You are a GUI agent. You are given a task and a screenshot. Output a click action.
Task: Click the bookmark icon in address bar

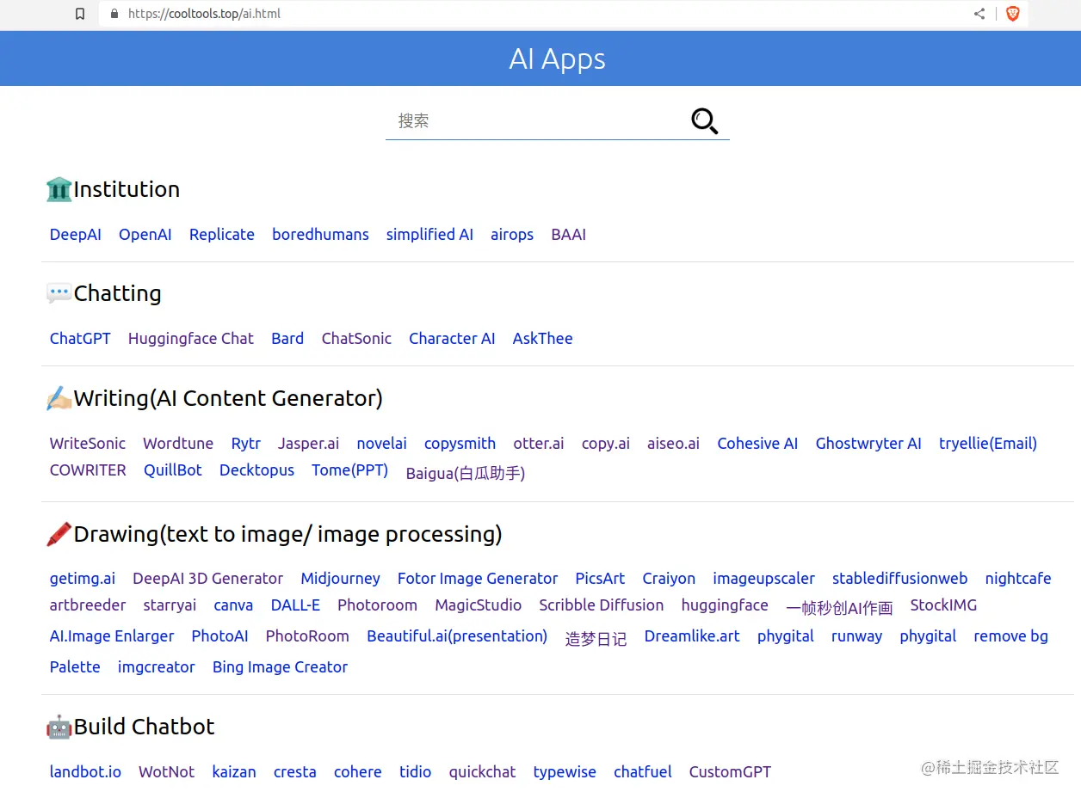80,14
